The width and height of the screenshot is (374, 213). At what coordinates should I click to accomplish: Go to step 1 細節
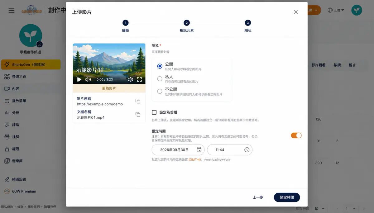tap(125, 26)
